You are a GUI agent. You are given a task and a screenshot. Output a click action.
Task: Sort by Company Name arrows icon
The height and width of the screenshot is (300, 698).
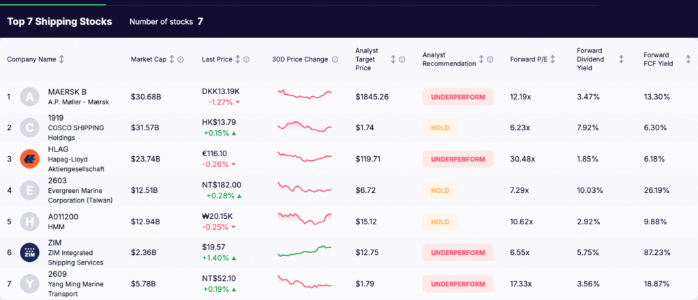coord(61,59)
